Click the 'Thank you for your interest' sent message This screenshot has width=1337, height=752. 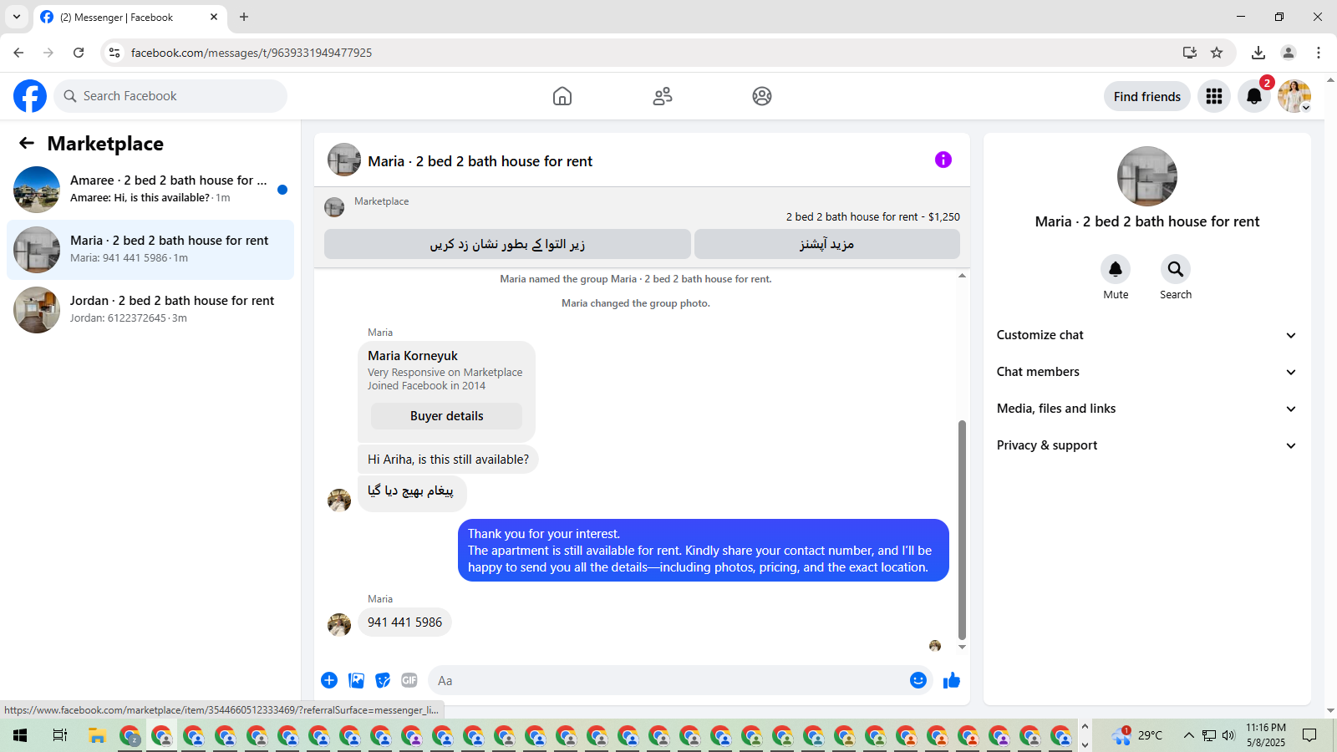pos(704,551)
